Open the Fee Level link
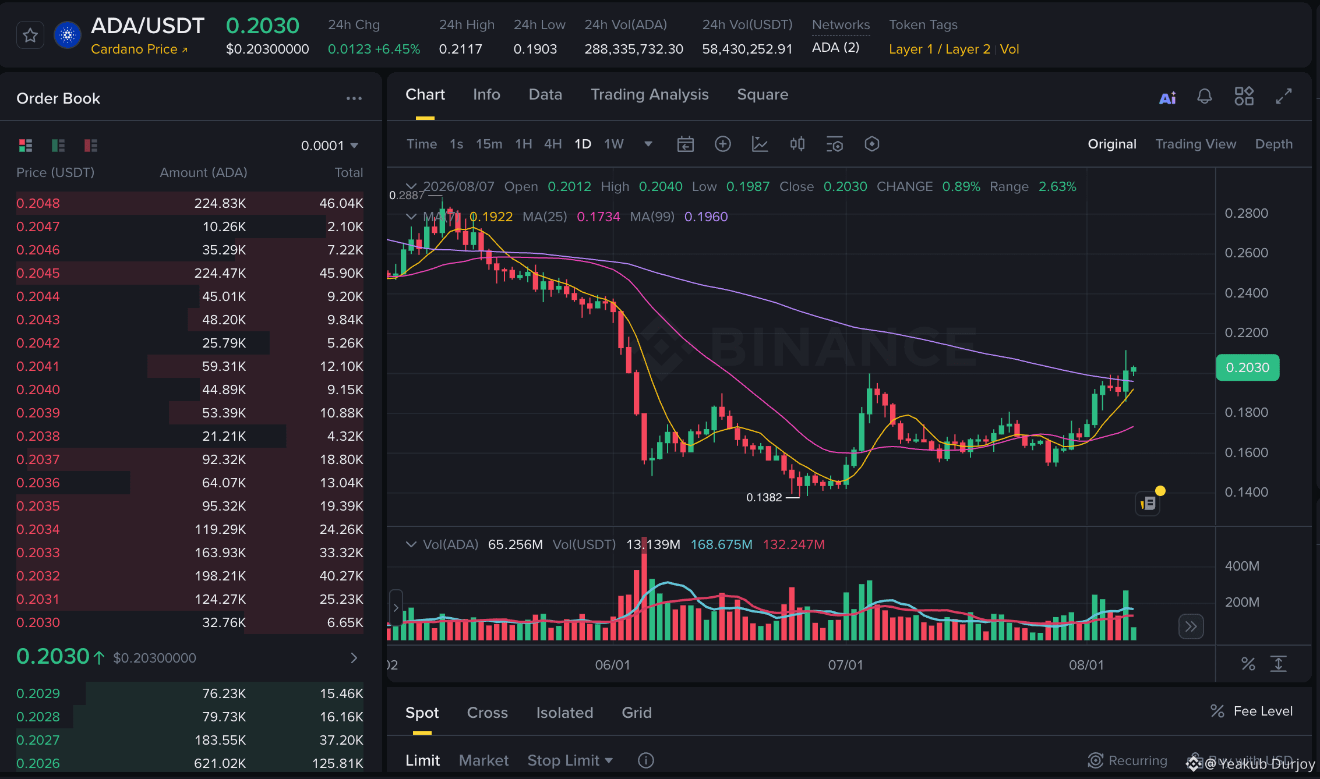 tap(1263, 711)
